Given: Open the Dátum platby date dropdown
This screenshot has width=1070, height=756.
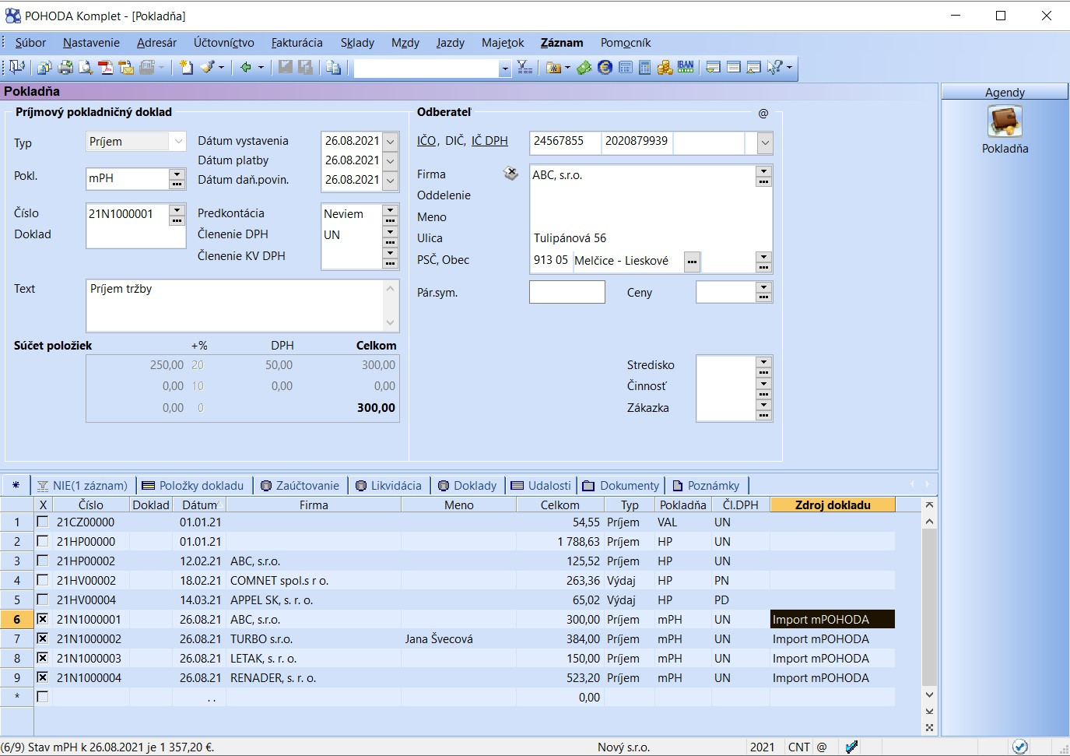Looking at the screenshot, I should [391, 161].
